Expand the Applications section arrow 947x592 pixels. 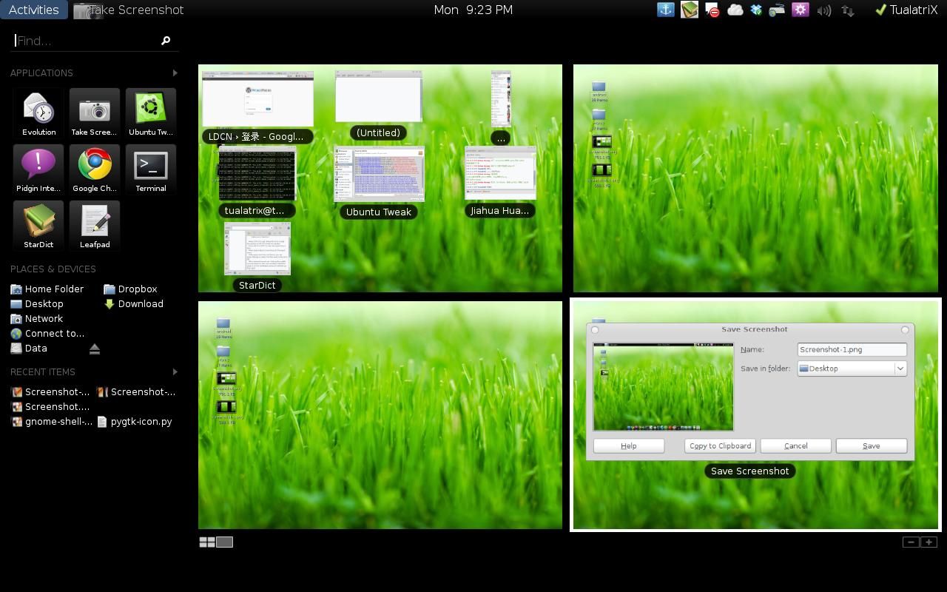[175, 73]
